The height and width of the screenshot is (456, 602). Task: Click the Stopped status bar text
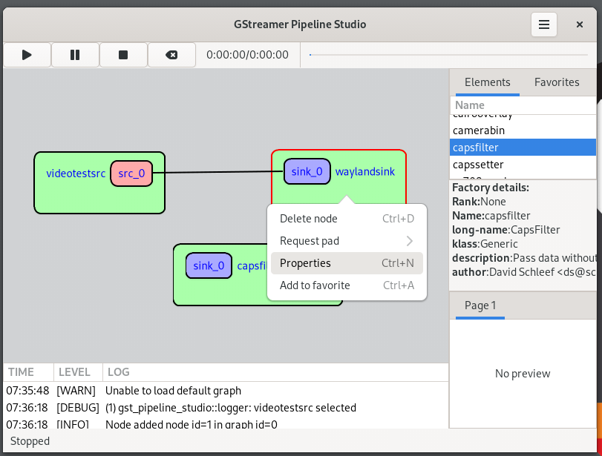tap(30, 441)
